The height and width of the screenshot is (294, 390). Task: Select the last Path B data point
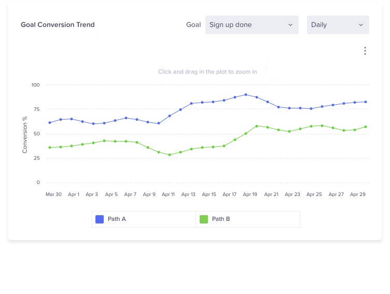[x=366, y=127]
